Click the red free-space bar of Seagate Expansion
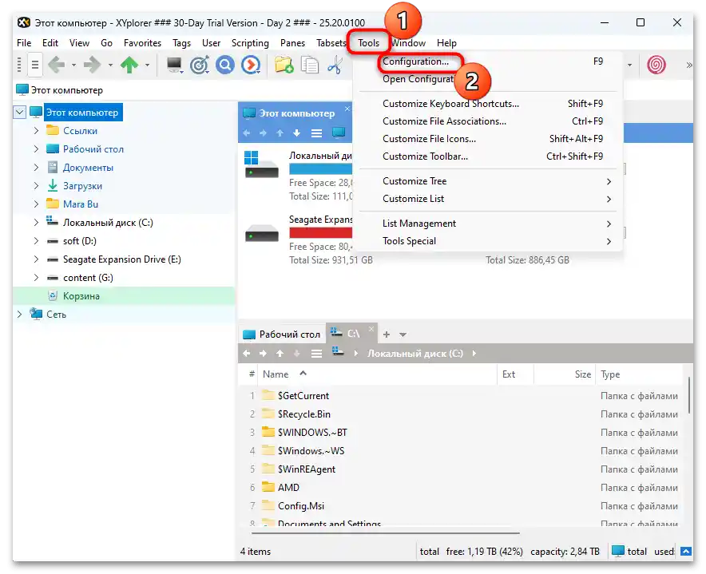The image size is (706, 574). tap(319, 232)
